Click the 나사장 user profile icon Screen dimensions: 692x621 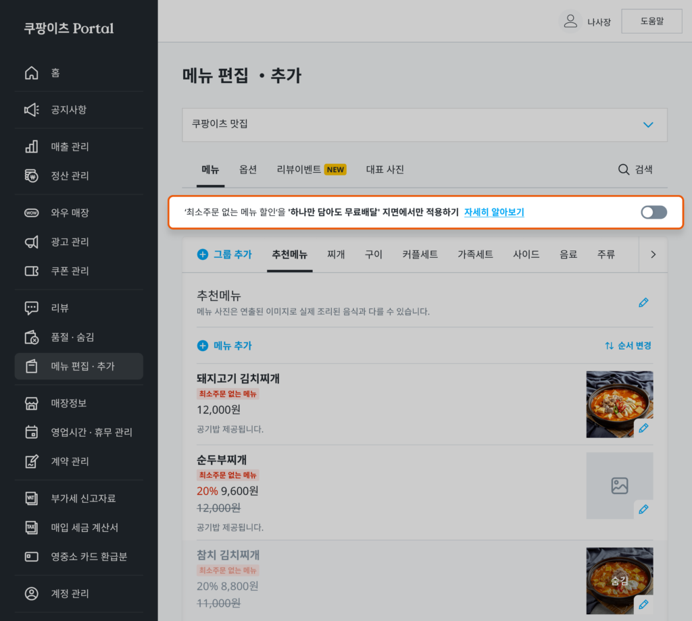pos(571,21)
